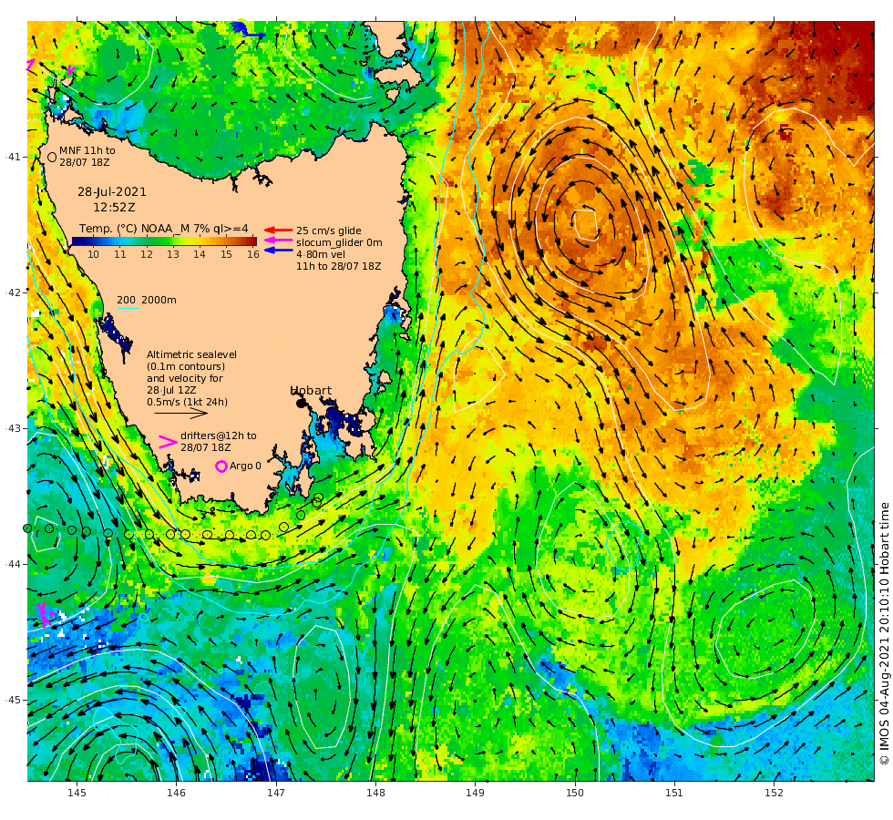The image size is (893, 820).
Task: Click longitude axis label 146
Action: coord(177,793)
